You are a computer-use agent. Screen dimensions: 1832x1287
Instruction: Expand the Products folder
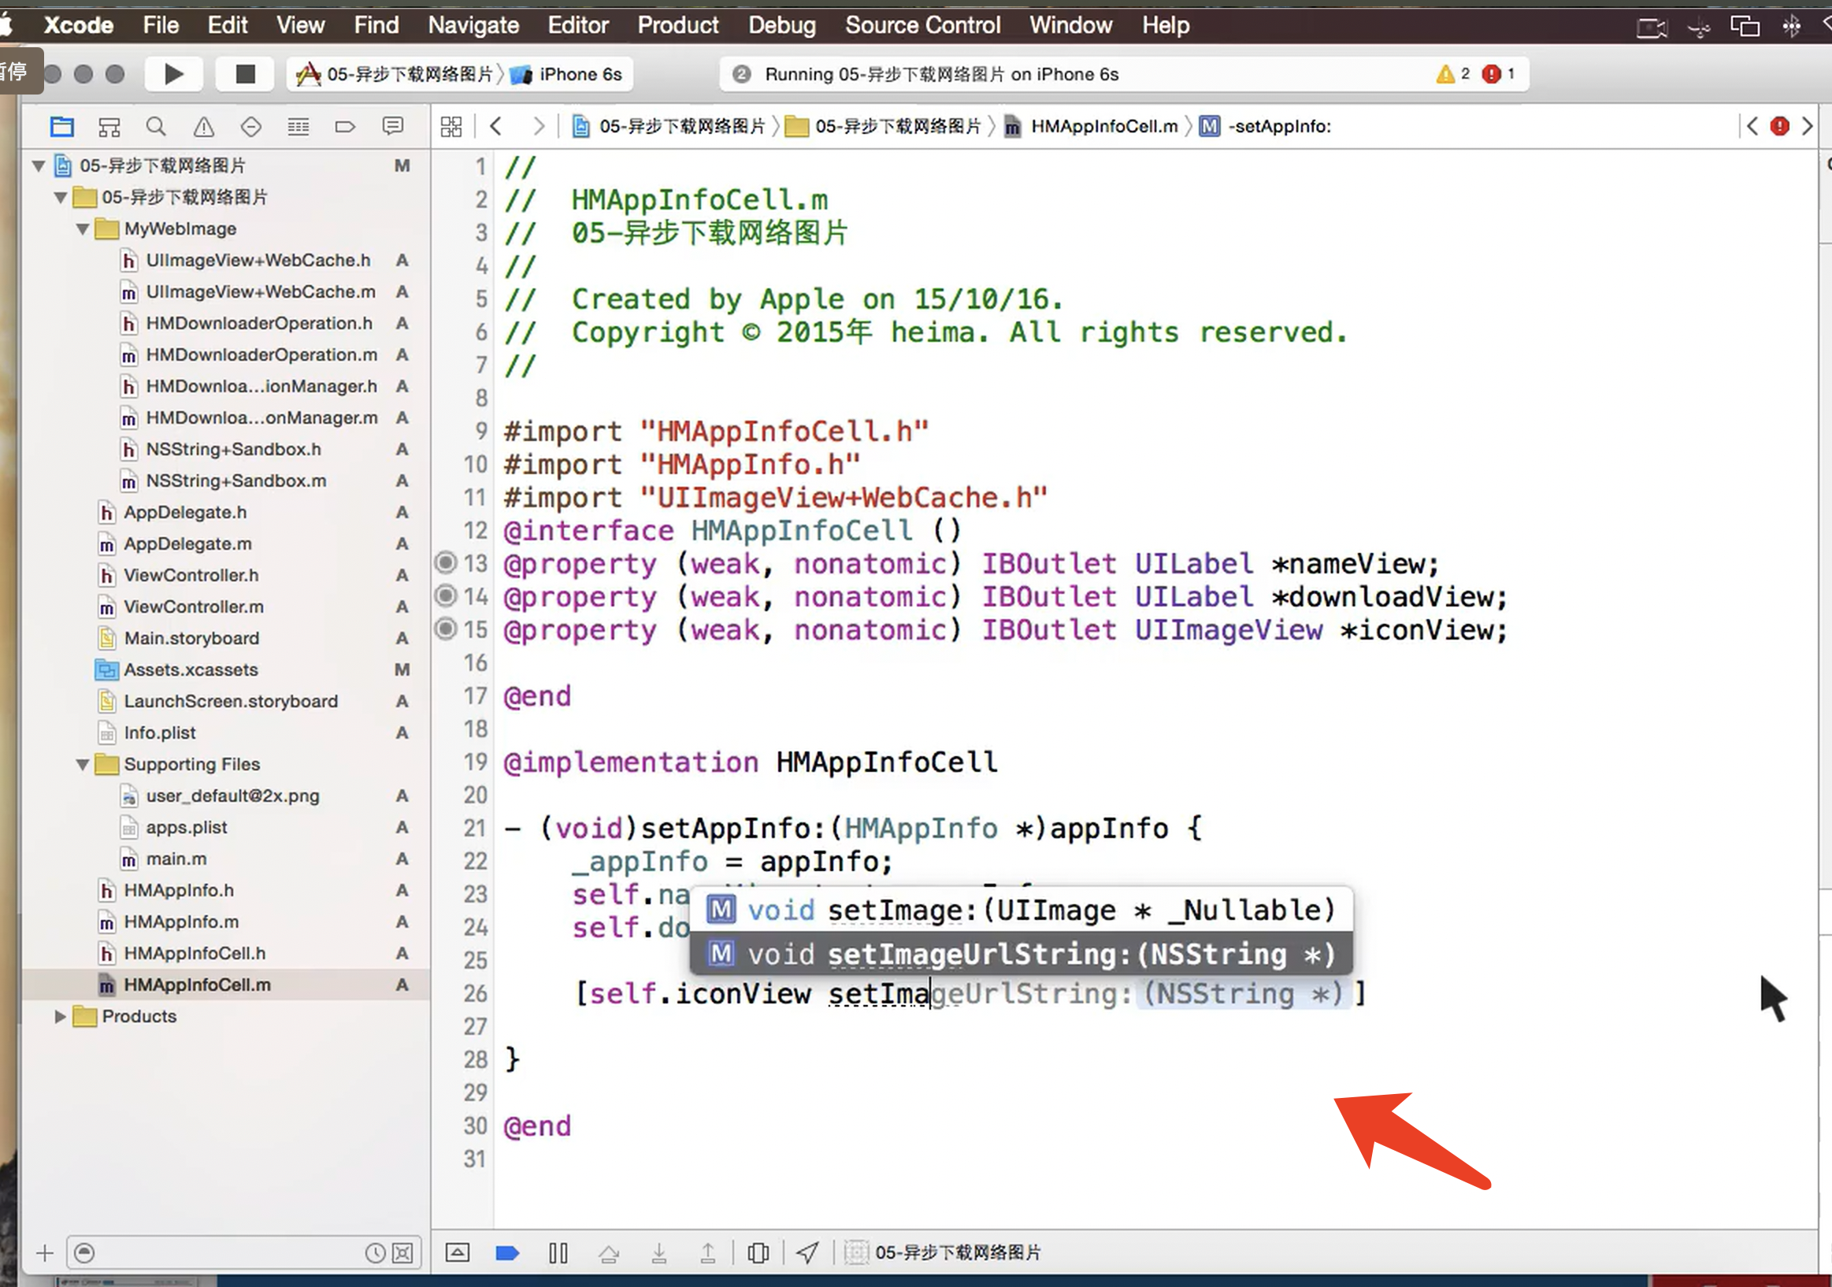[x=60, y=1016]
